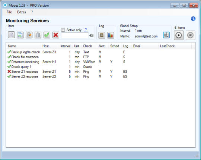Open the log file icon
The height and width of the screenshot is (160, 201).
(x=102, y=35)
